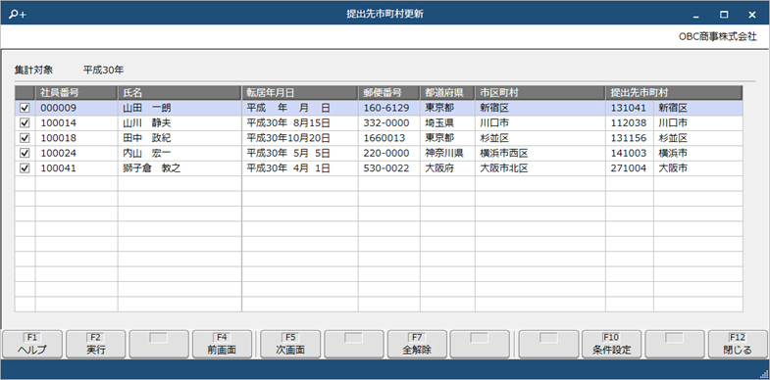
Task: Click municipality code 271004
Action: [x=630, y=168]
